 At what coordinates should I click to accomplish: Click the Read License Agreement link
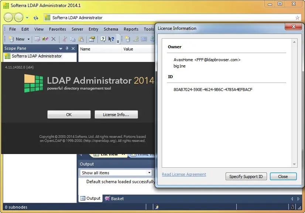[x=184, y=174]
